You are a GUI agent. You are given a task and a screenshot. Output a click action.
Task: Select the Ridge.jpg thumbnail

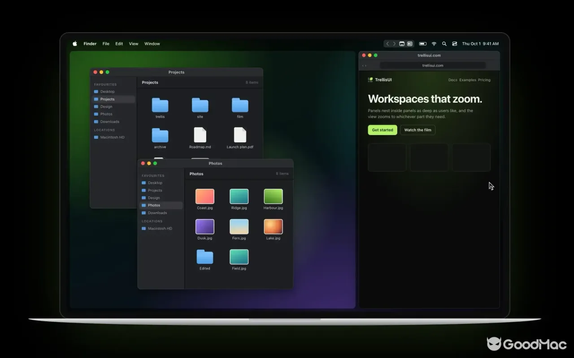click(x=239, y=196)
